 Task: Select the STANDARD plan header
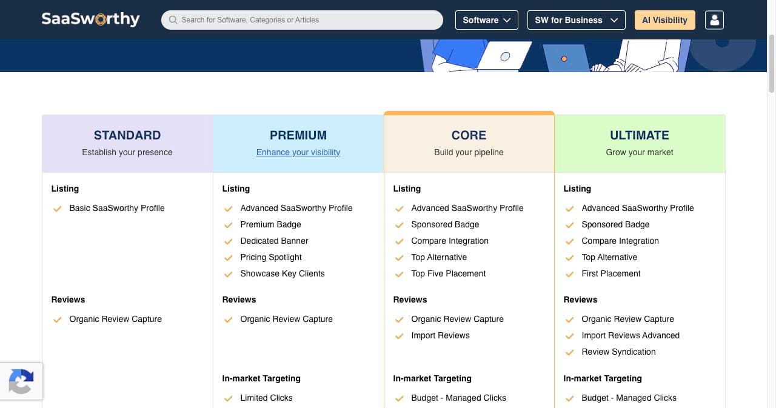pyautogui.click(x=127, y=144)
